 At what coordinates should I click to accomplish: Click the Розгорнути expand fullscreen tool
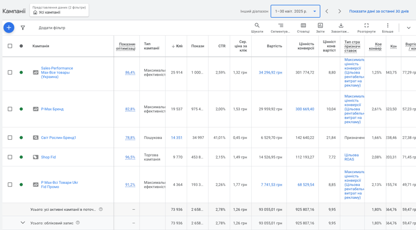tap(367, 28)
